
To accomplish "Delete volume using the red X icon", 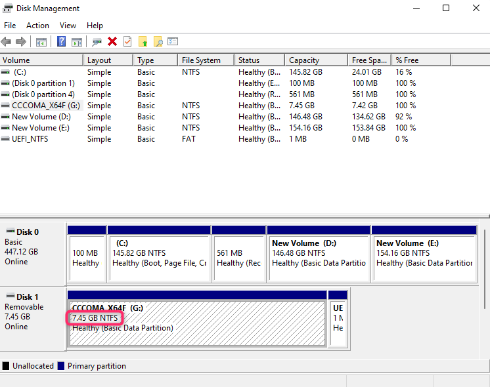I will (112, 41).
